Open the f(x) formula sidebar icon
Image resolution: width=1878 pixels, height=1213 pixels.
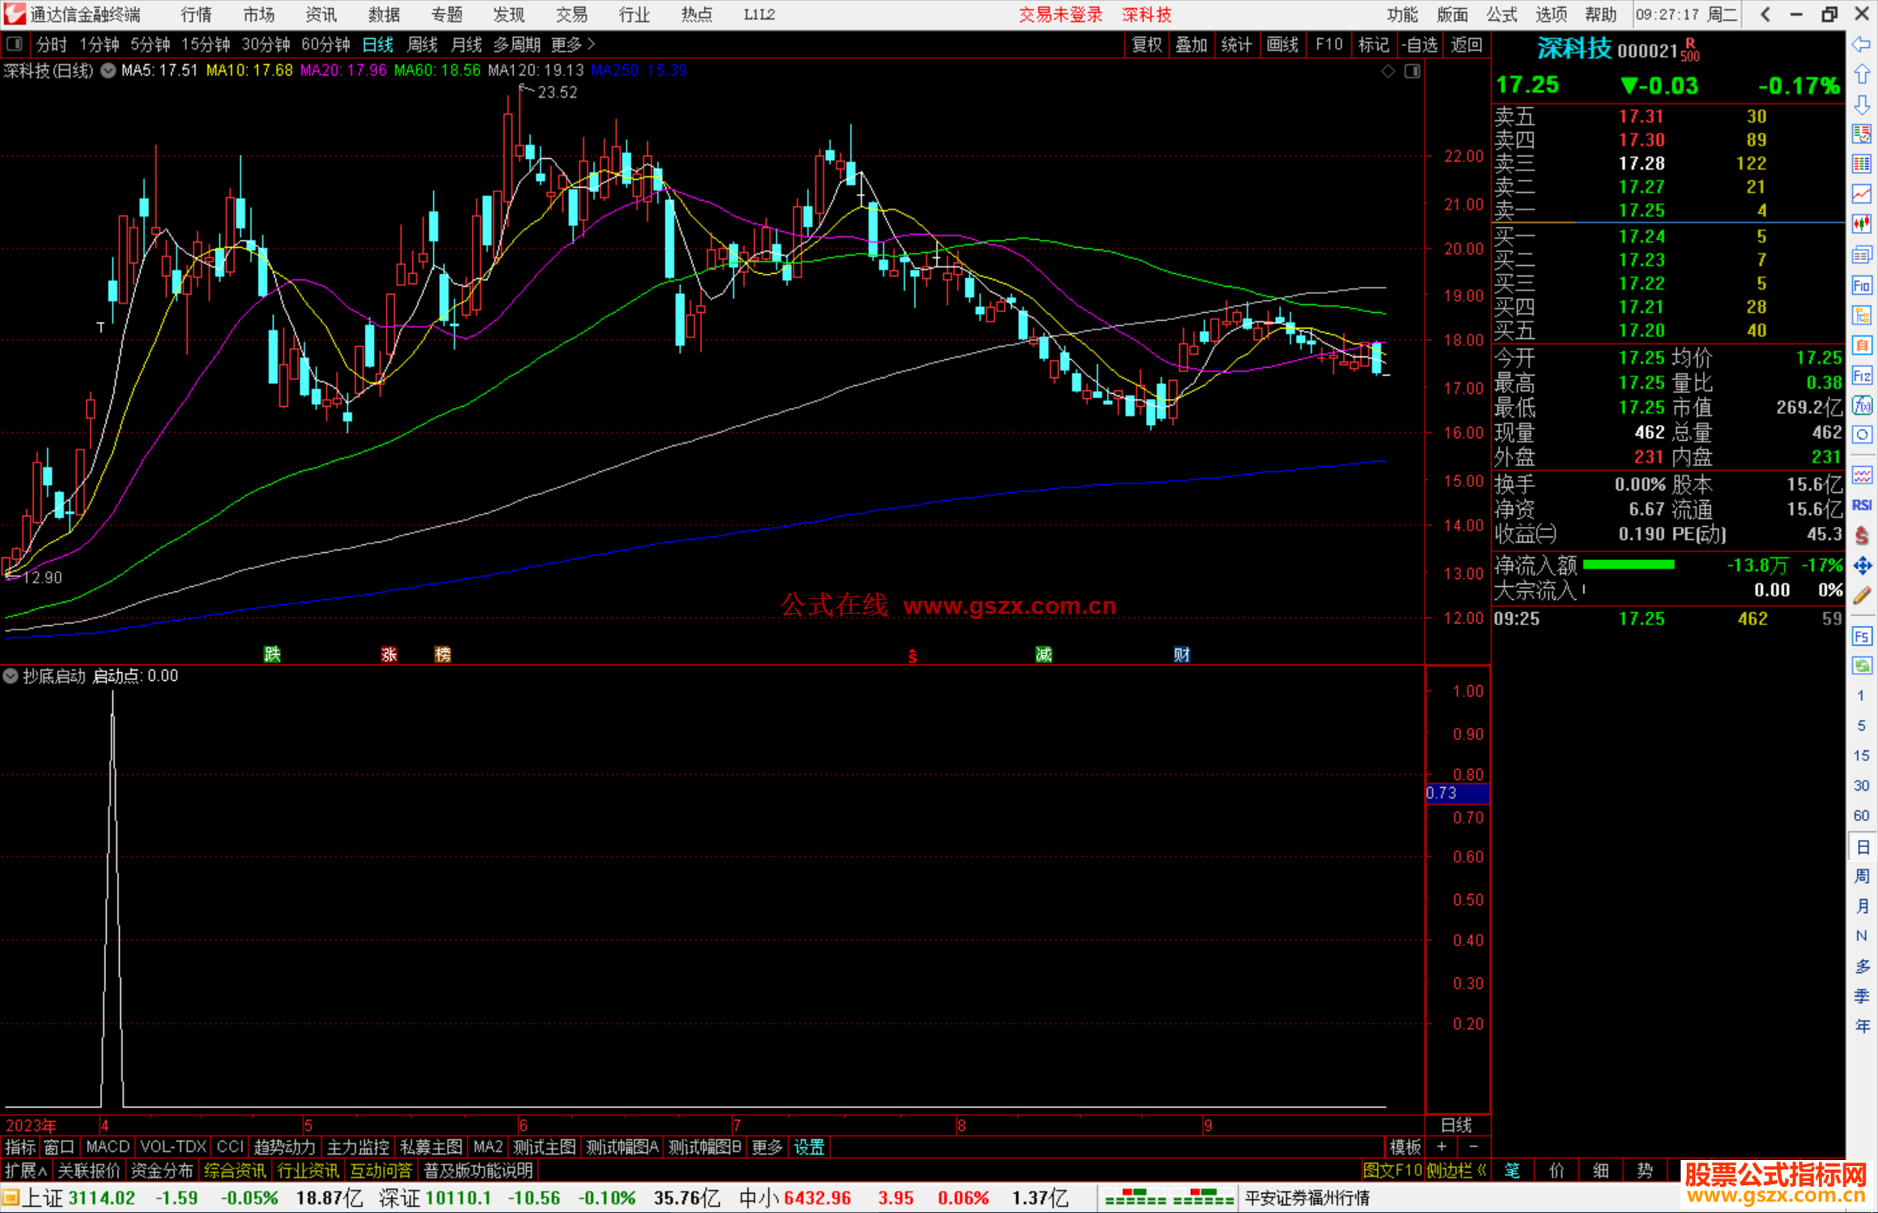tap(1861, 405)
